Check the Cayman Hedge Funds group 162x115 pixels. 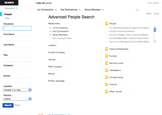click(107, 35)
